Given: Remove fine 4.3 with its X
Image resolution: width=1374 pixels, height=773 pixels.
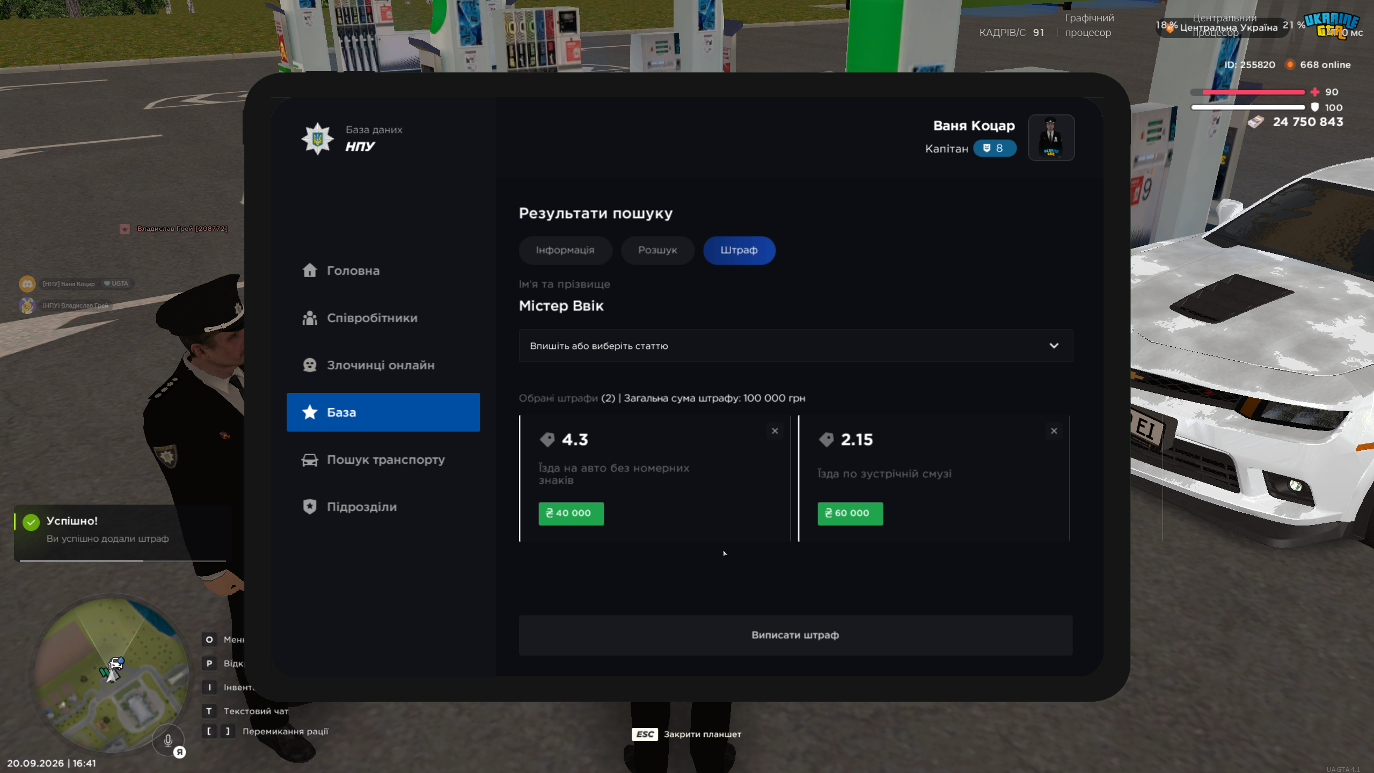Looking at the screenshot, I should coord(774,431).
